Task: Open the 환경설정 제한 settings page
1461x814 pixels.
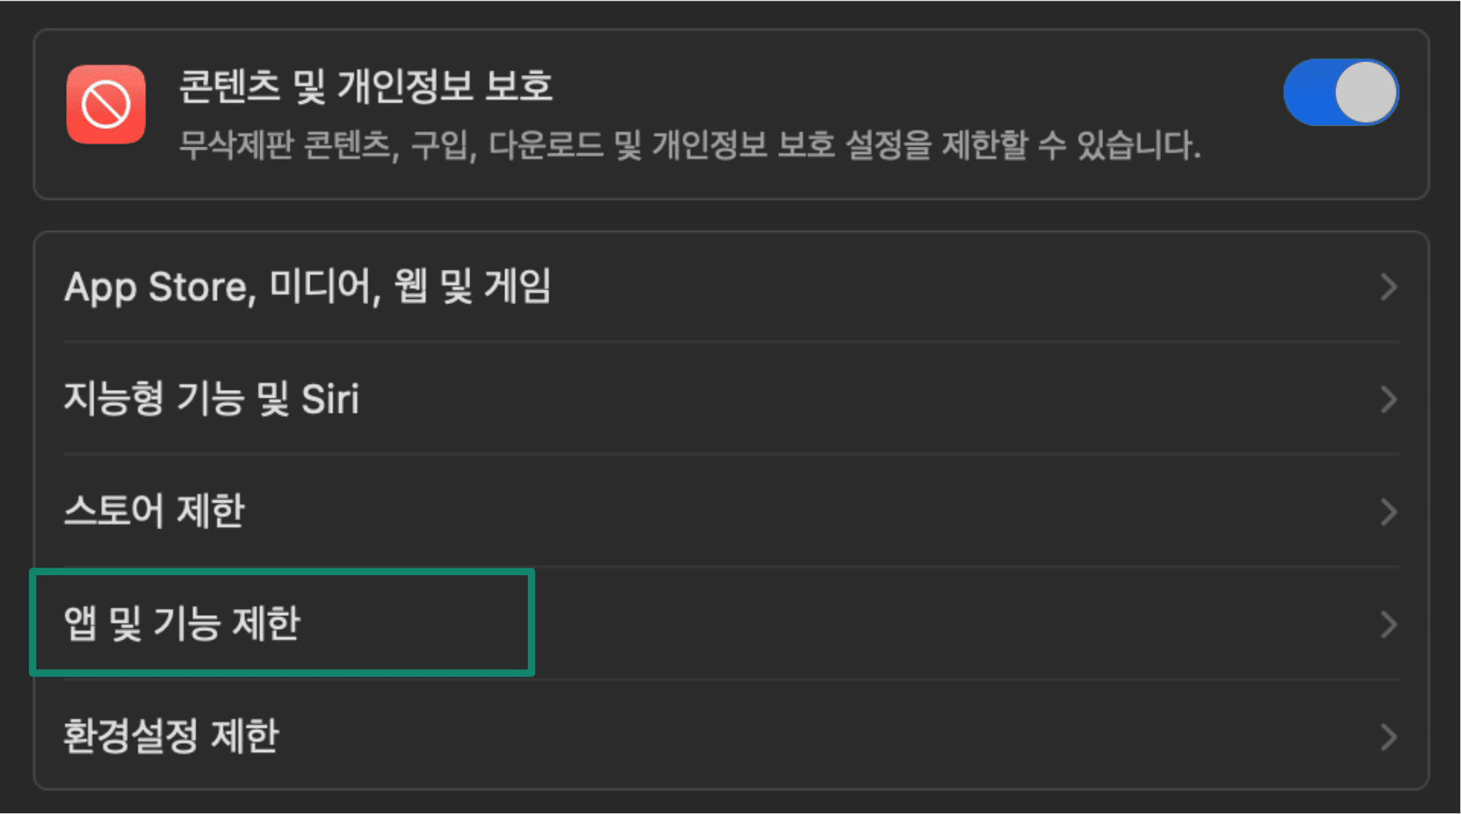Action: [x=173, y=736]
